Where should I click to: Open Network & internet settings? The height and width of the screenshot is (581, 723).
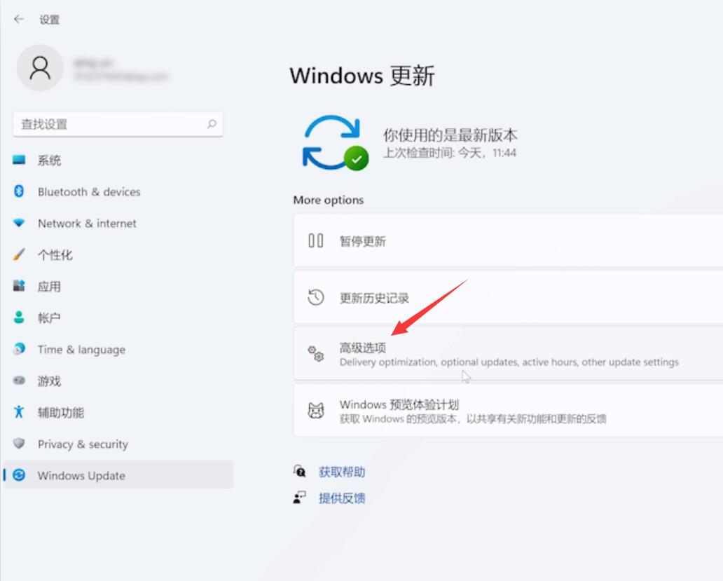[x=118, y=223]
